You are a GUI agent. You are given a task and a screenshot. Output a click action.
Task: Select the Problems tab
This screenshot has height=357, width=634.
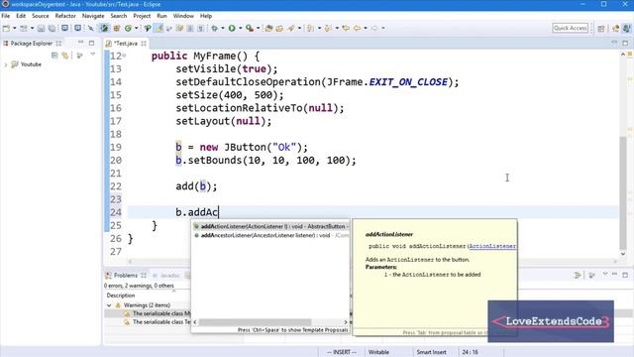[x=126, y=276]
